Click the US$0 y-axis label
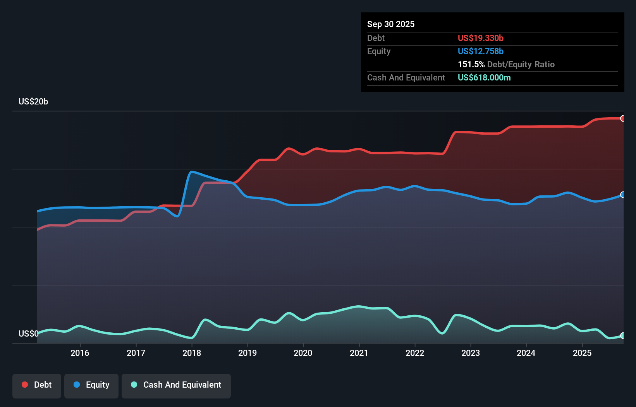The width and height of the screenshot is (636, 407). tap(29, 333)
